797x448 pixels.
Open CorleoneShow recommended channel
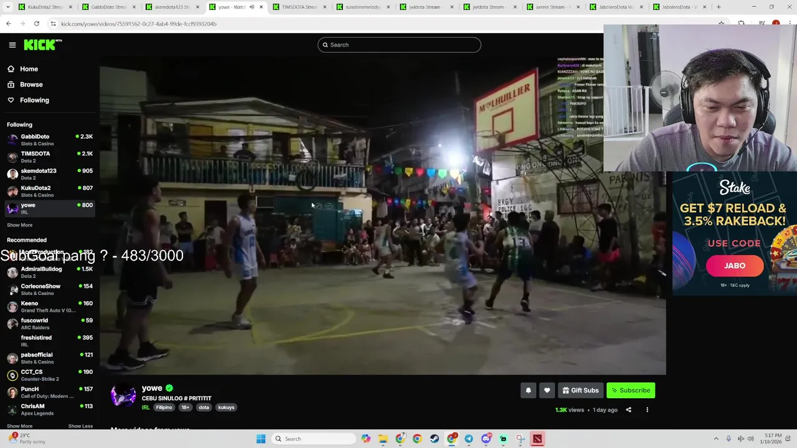pos(50,289)
